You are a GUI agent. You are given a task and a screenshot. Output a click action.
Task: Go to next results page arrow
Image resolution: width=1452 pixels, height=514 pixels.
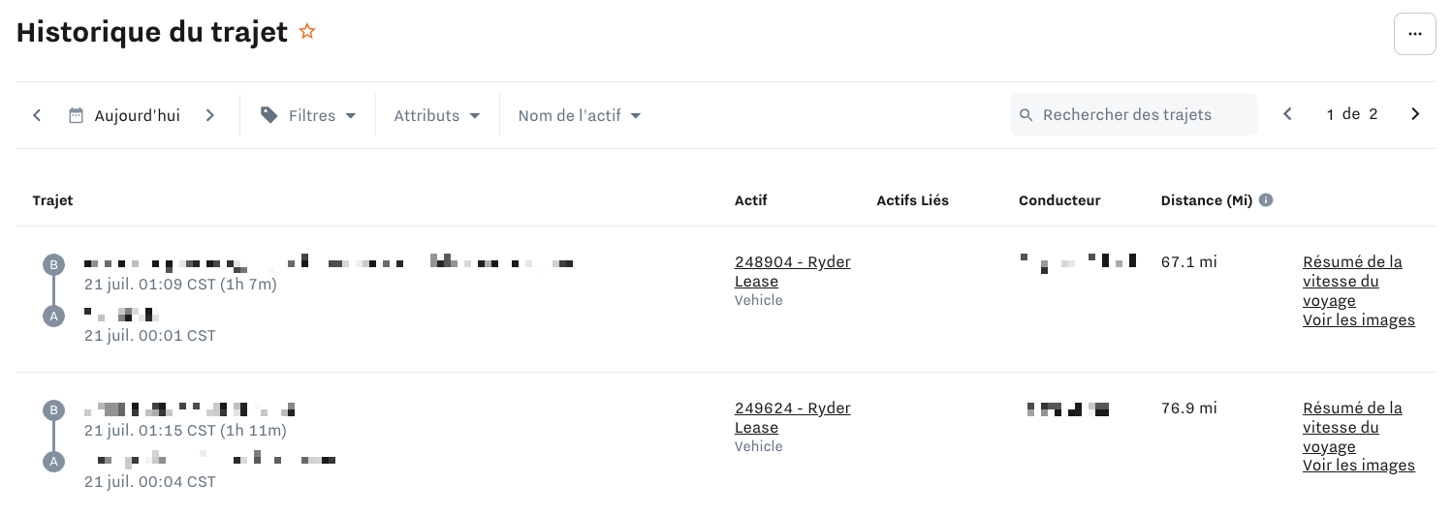(x=1415, y=114)
